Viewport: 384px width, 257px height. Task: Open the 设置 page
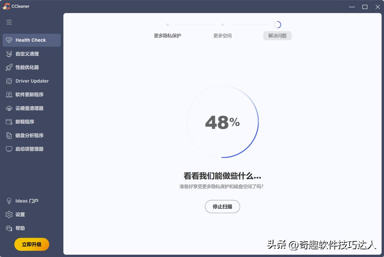click(x=20, y=214)
